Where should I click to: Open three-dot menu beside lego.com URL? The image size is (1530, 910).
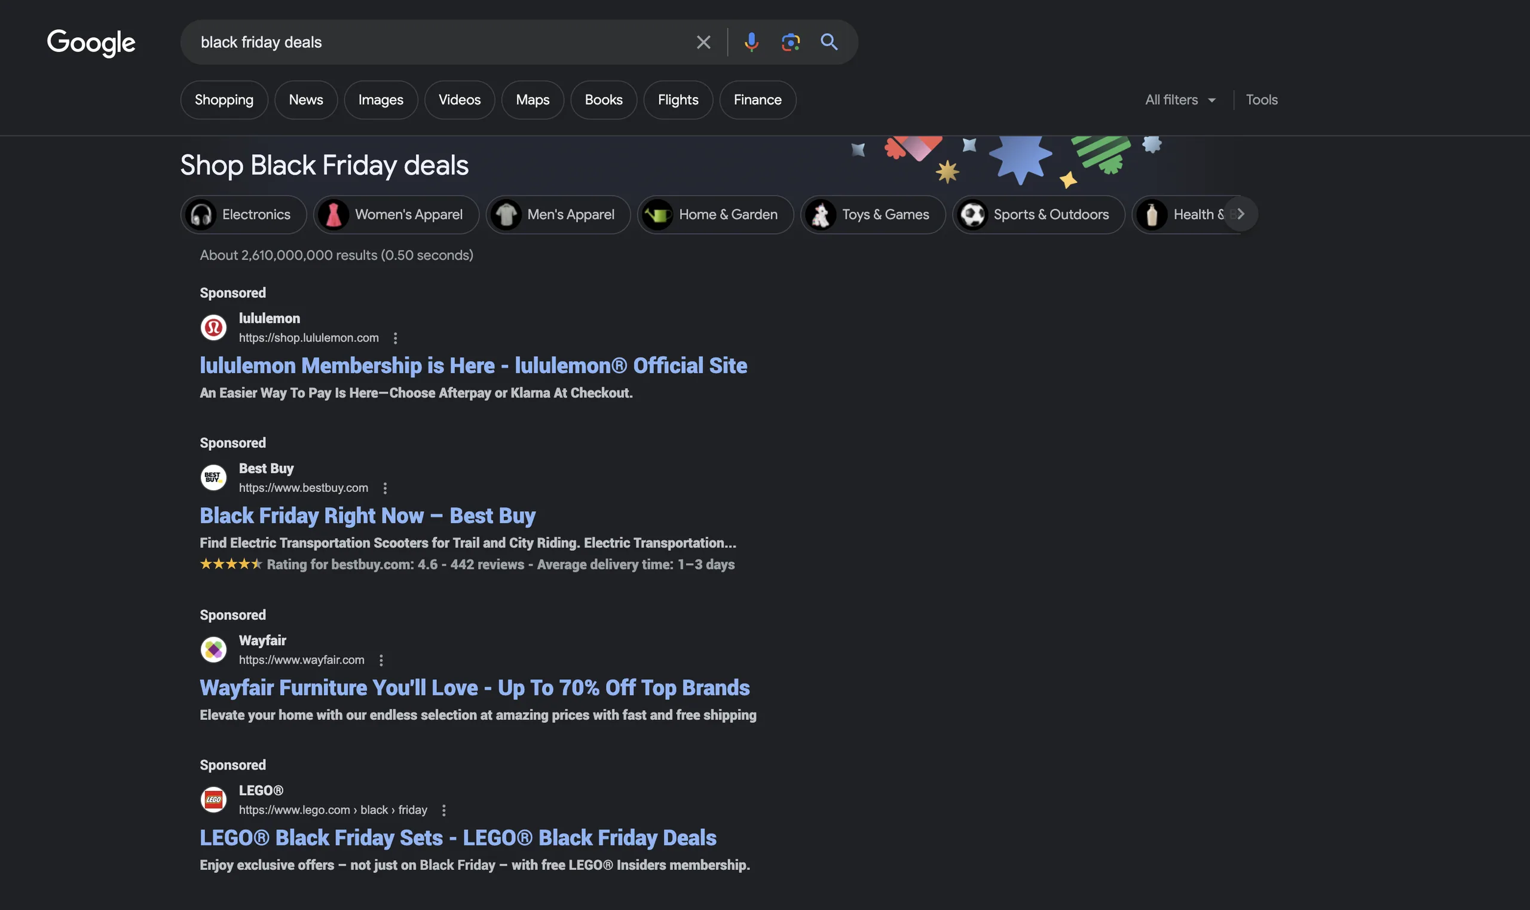coord(444,811)
